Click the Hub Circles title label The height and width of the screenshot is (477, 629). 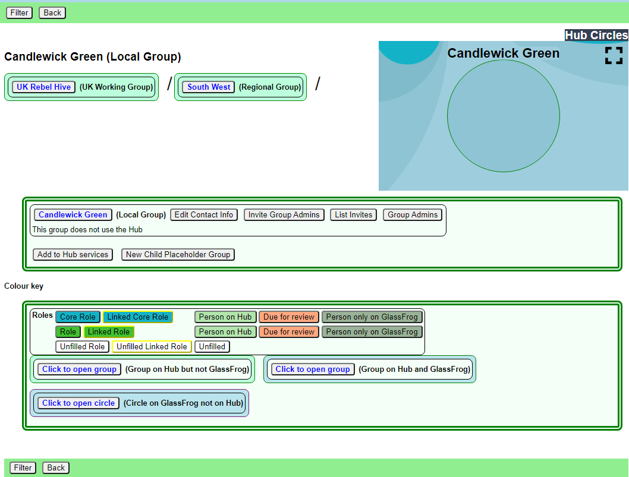(596, 35)
